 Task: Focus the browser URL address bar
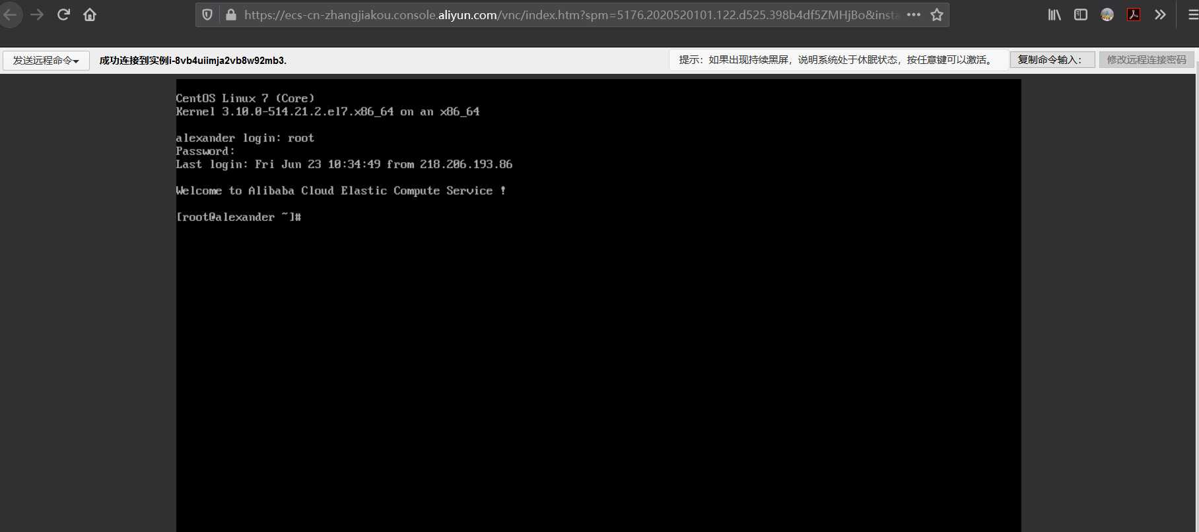point(571,15)
